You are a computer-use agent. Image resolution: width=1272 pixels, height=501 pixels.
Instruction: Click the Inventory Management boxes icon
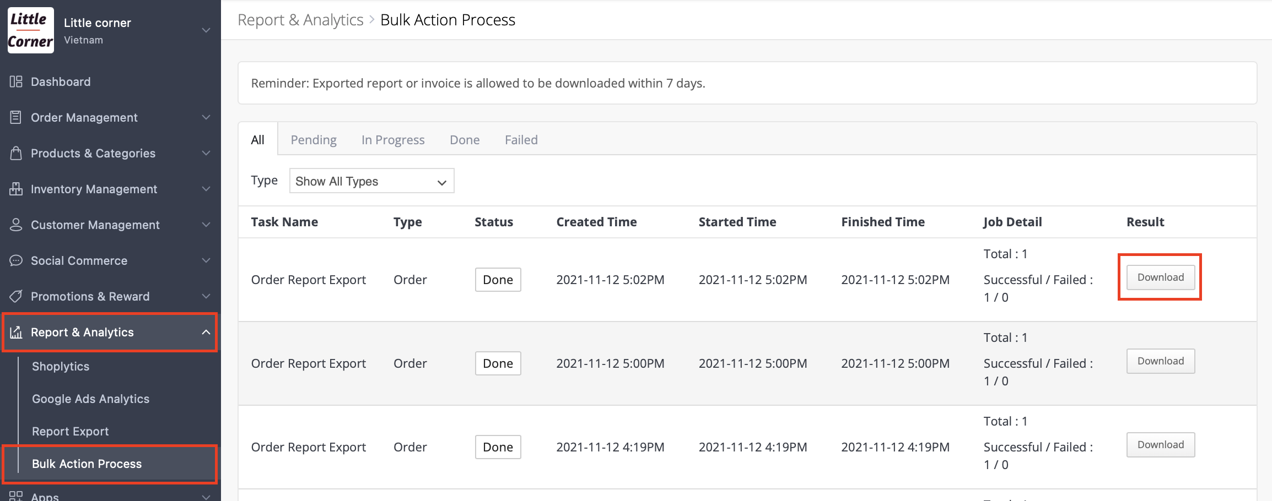[x=16, y=189]
